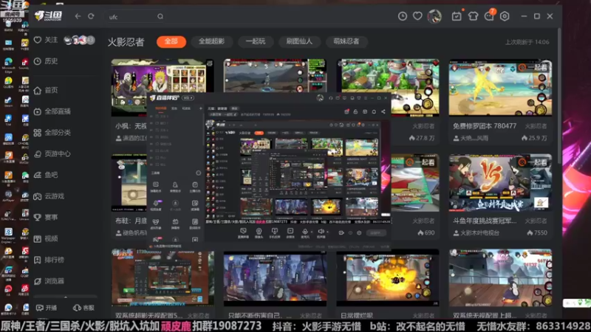Refresh the Douyu page with reload icon

pyautogui.click(x=91, y=16)
